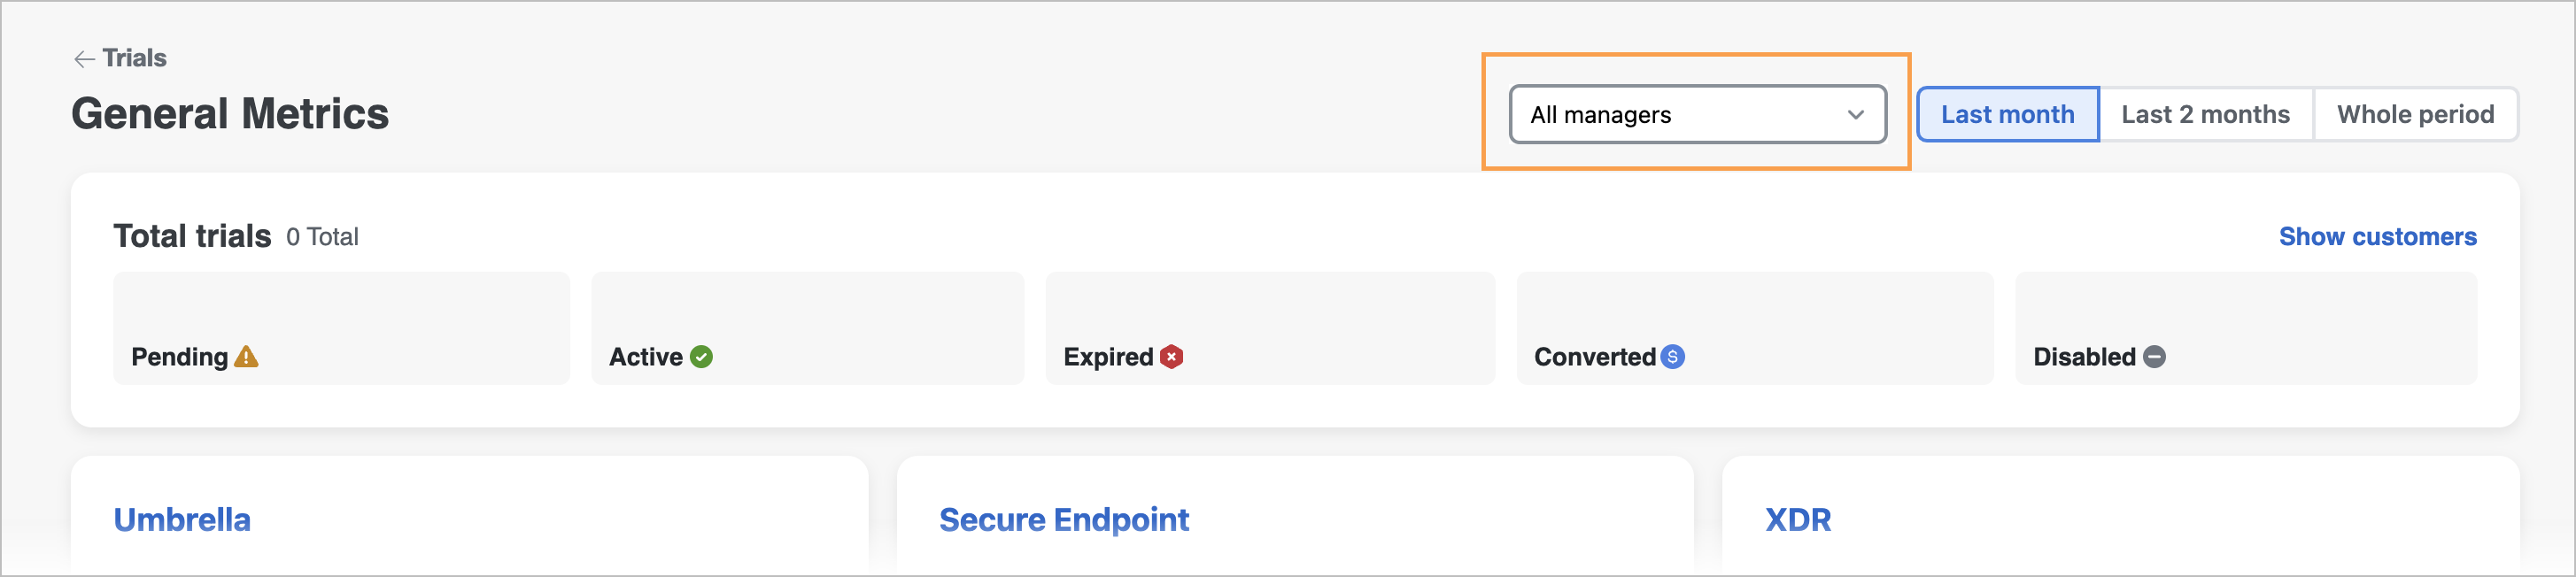Switch to Last 2 months period

tap(2206, 115)
